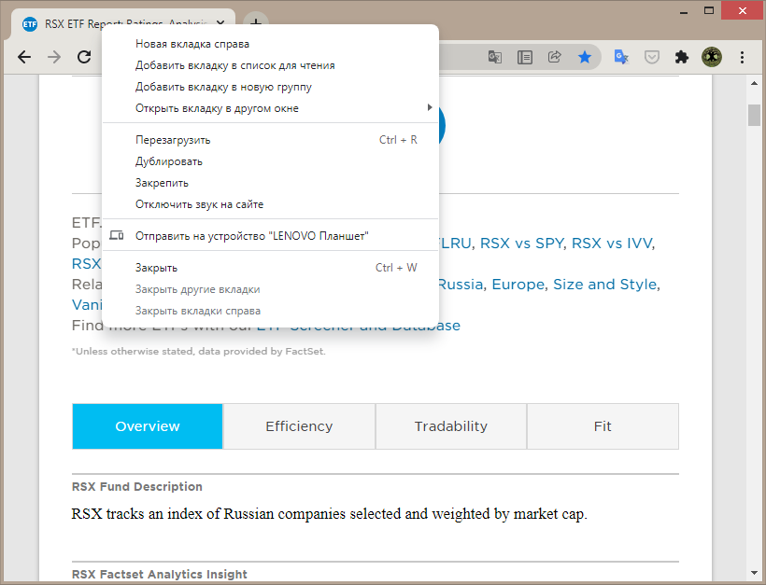Click Закрыть другие вкладки

coord(270,289)
